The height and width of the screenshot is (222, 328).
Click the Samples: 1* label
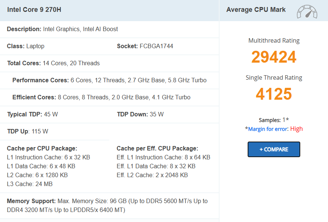tap(274, 120)
